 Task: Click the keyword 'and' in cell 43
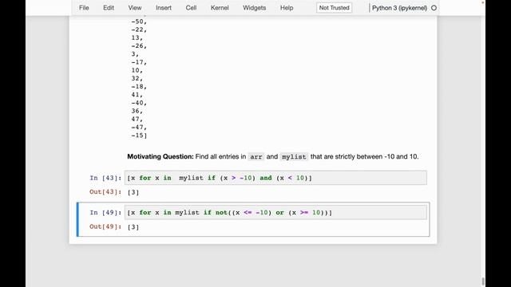(266, 178)
